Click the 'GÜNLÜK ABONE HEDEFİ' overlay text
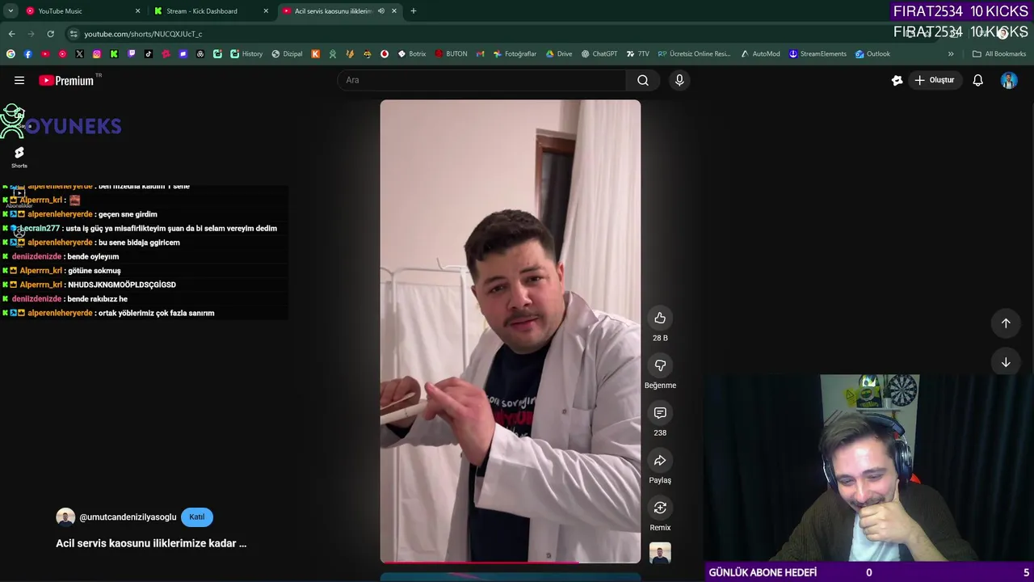Image resolution: width=1034 pixels, height=582 pixels. click(763, 572)
